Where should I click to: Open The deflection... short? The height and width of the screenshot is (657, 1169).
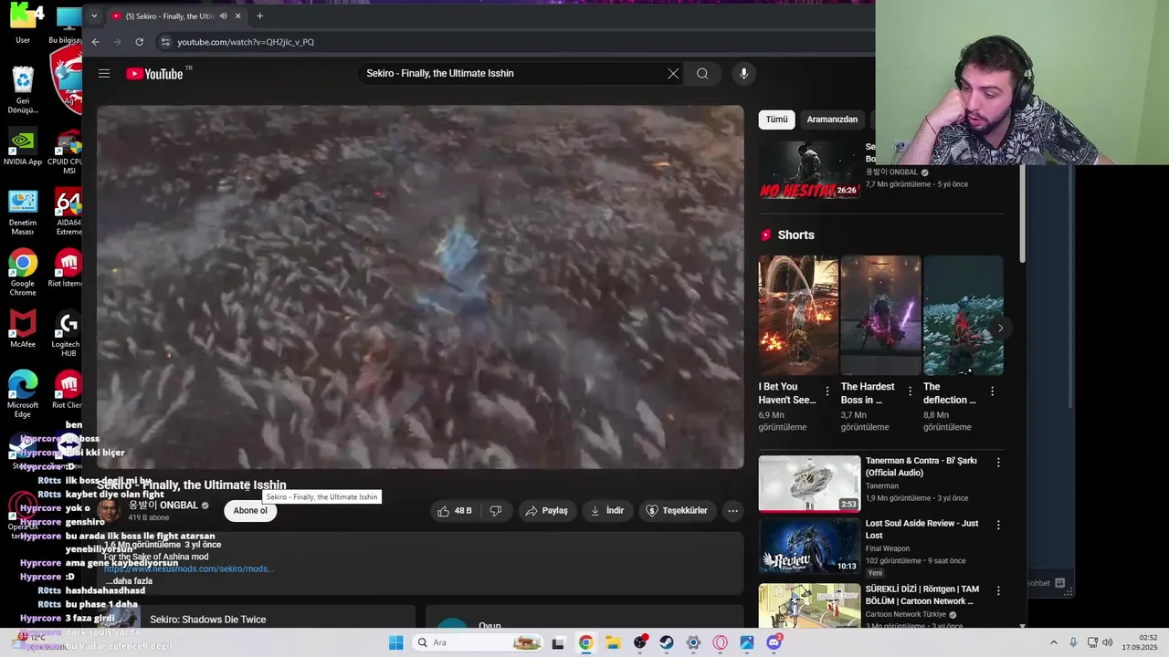point(963,316)
